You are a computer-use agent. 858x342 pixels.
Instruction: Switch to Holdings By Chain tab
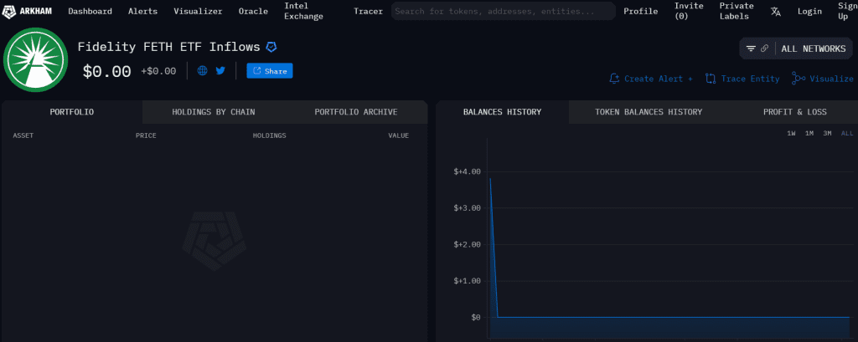214,112
